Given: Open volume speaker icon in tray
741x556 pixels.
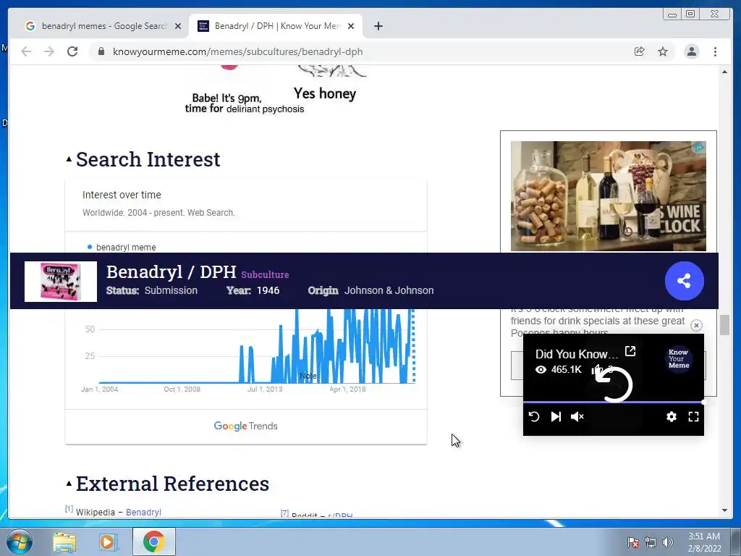Looking at the screenshot, I should click(x=667, y=542).
